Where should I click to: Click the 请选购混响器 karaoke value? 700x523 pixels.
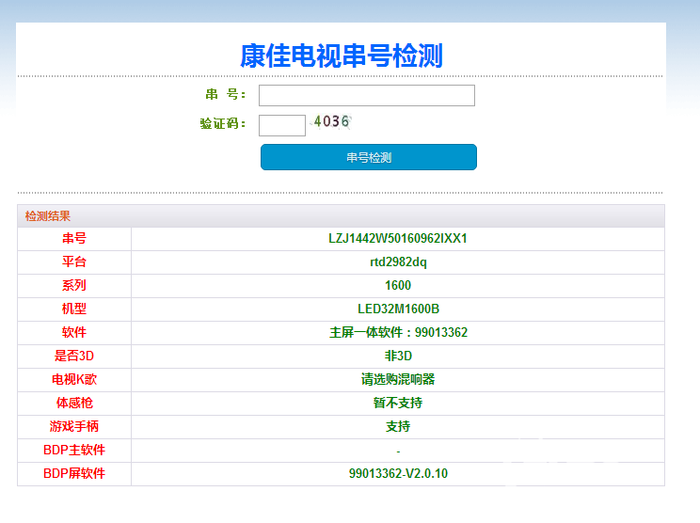[397, 380]
